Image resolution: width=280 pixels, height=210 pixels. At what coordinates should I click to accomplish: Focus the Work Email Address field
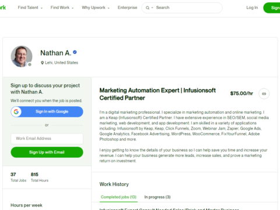pyautogui.click(x=47, y=138)
